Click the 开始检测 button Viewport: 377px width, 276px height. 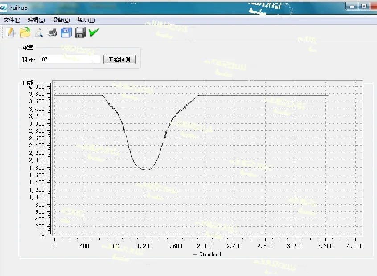(119, 60)
